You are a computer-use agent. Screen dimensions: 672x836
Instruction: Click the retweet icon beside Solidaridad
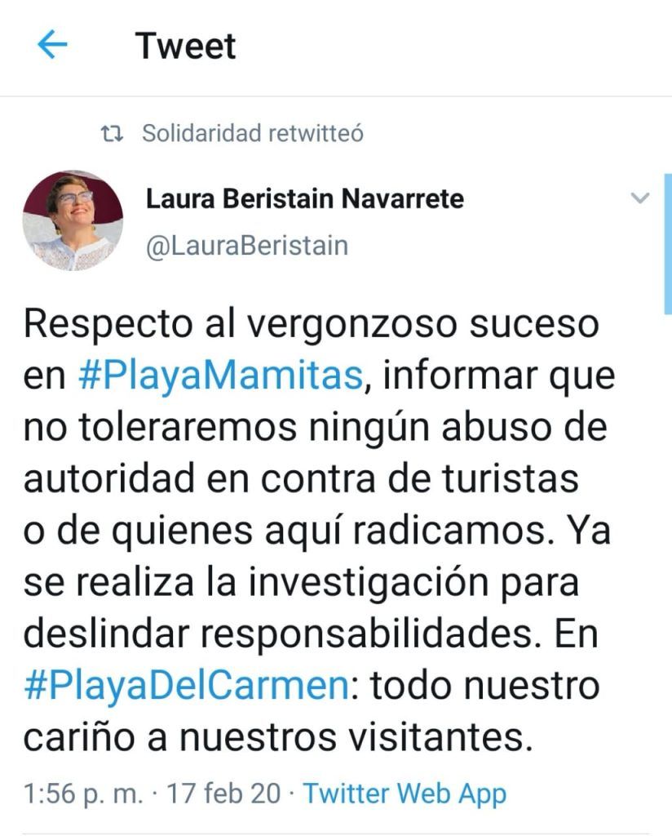(112, 134)
